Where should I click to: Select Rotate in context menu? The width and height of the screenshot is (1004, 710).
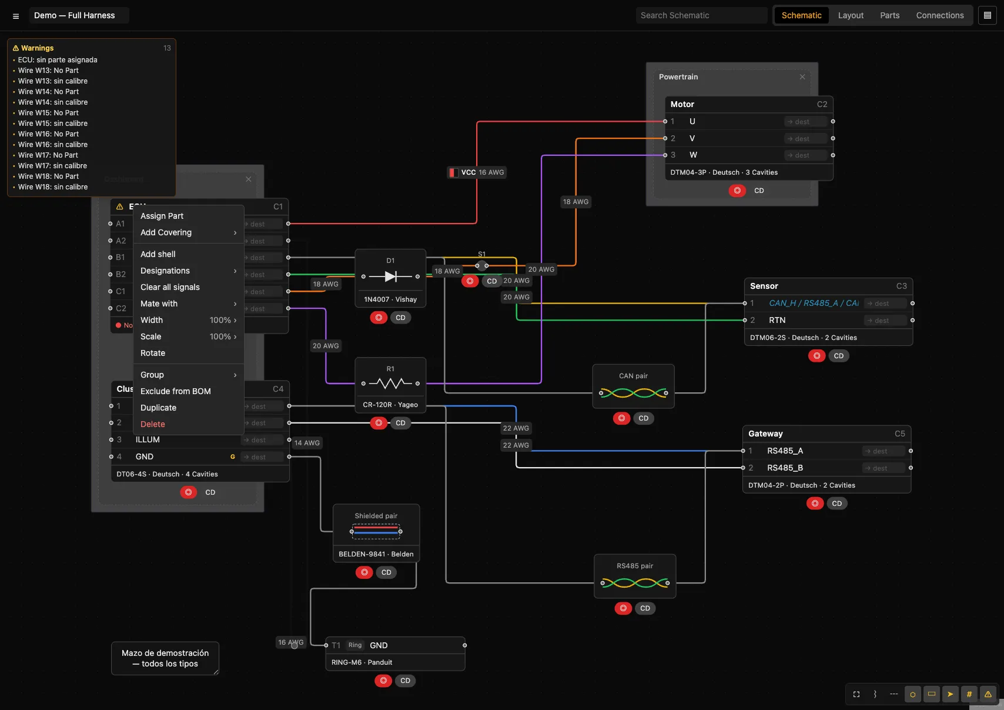[x=189, y=353]
